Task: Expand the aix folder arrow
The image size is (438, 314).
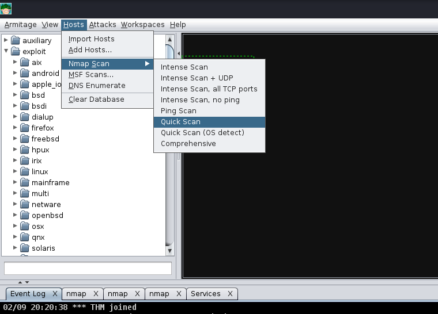Action: click(15, 62)
